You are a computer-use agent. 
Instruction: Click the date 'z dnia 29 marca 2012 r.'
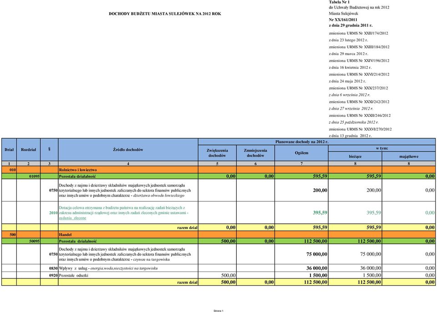point(348,54)
